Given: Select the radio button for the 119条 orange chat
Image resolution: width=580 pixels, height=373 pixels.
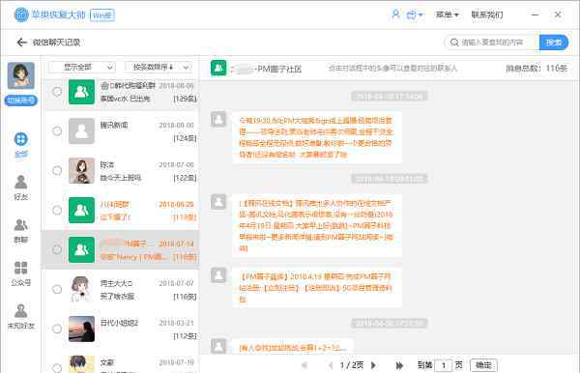Looking at the screenshot, I should coord(57,210).
